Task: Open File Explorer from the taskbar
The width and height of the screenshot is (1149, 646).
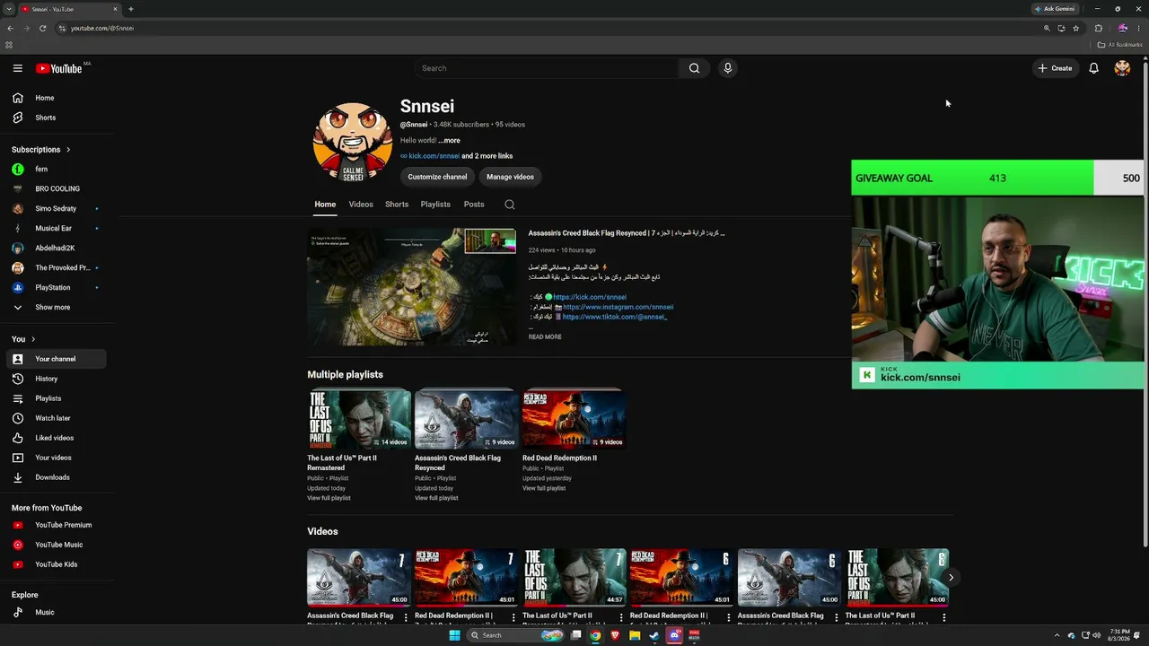Action: click(635, 635)
